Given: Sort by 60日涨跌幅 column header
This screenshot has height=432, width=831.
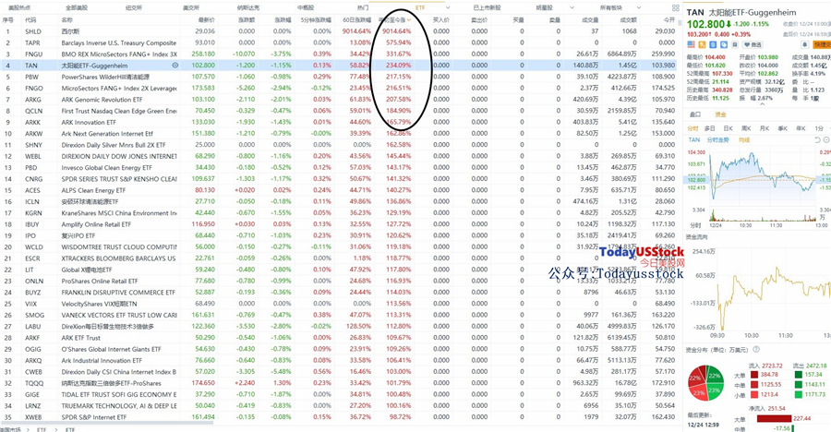Looking at the screenshot, I should click(356, 19).
